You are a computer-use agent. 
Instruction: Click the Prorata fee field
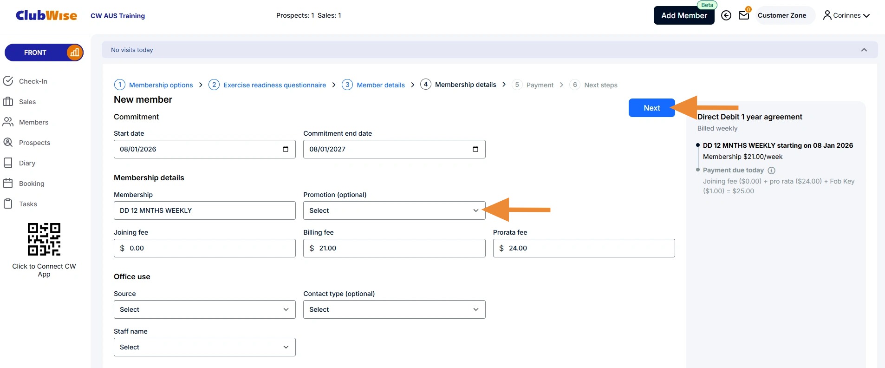coord(584,248)
